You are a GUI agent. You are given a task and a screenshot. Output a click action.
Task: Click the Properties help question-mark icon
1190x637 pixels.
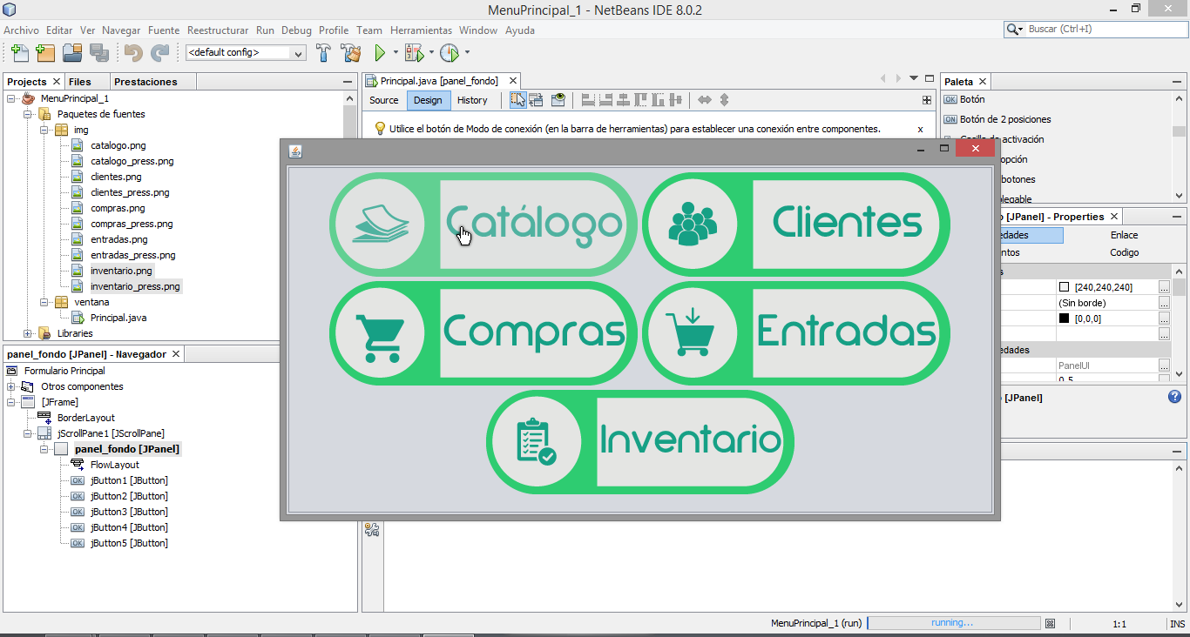[x=1173, y=397]
